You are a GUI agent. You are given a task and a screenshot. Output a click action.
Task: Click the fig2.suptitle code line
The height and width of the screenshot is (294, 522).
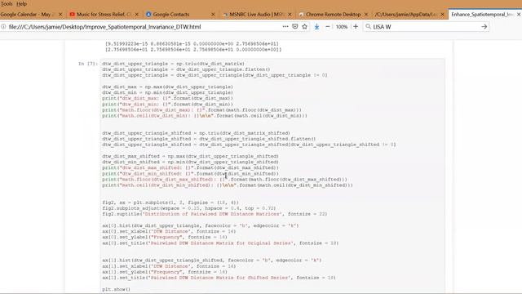[x=215, y=214]
